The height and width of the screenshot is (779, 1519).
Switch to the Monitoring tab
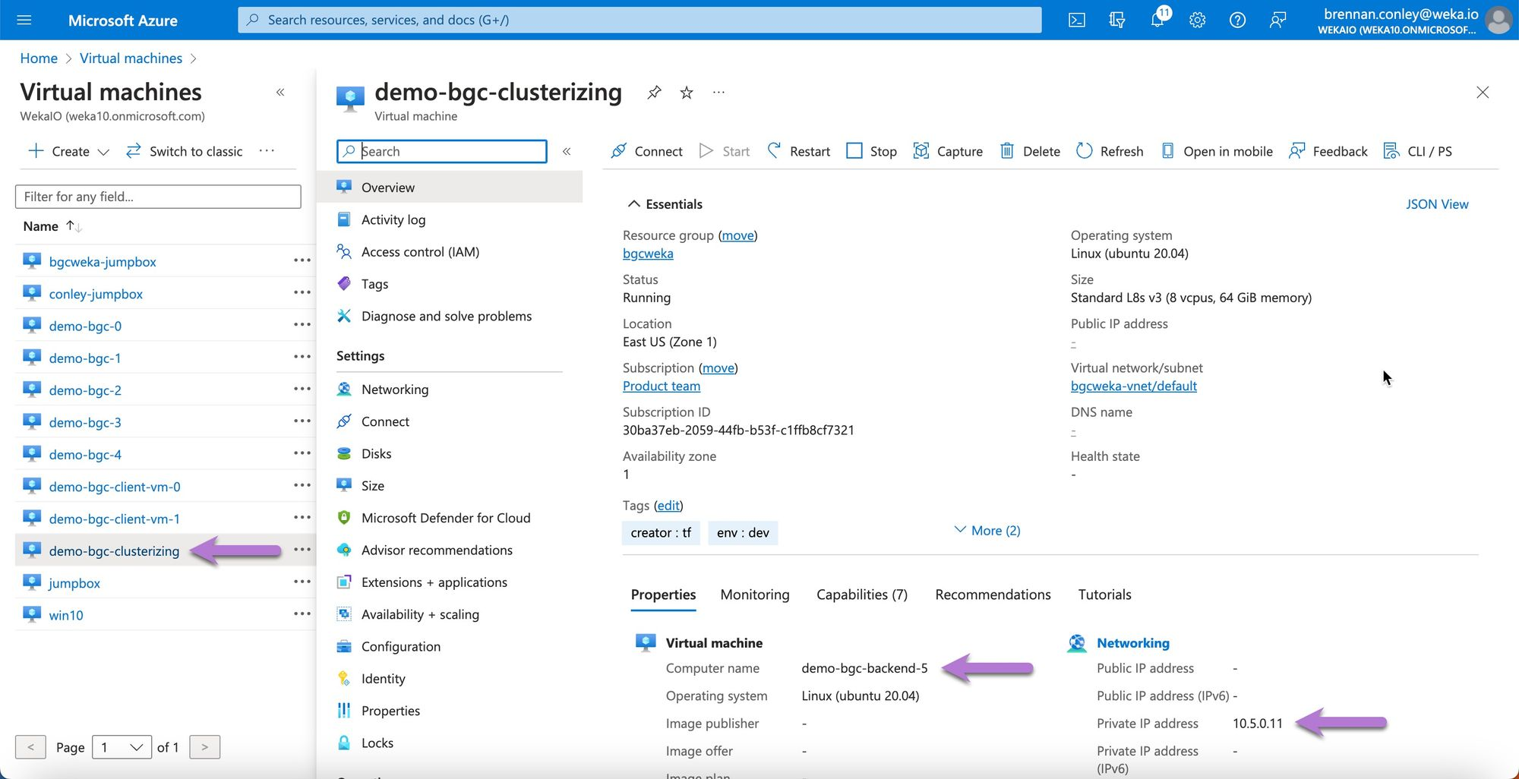point(754,594)
